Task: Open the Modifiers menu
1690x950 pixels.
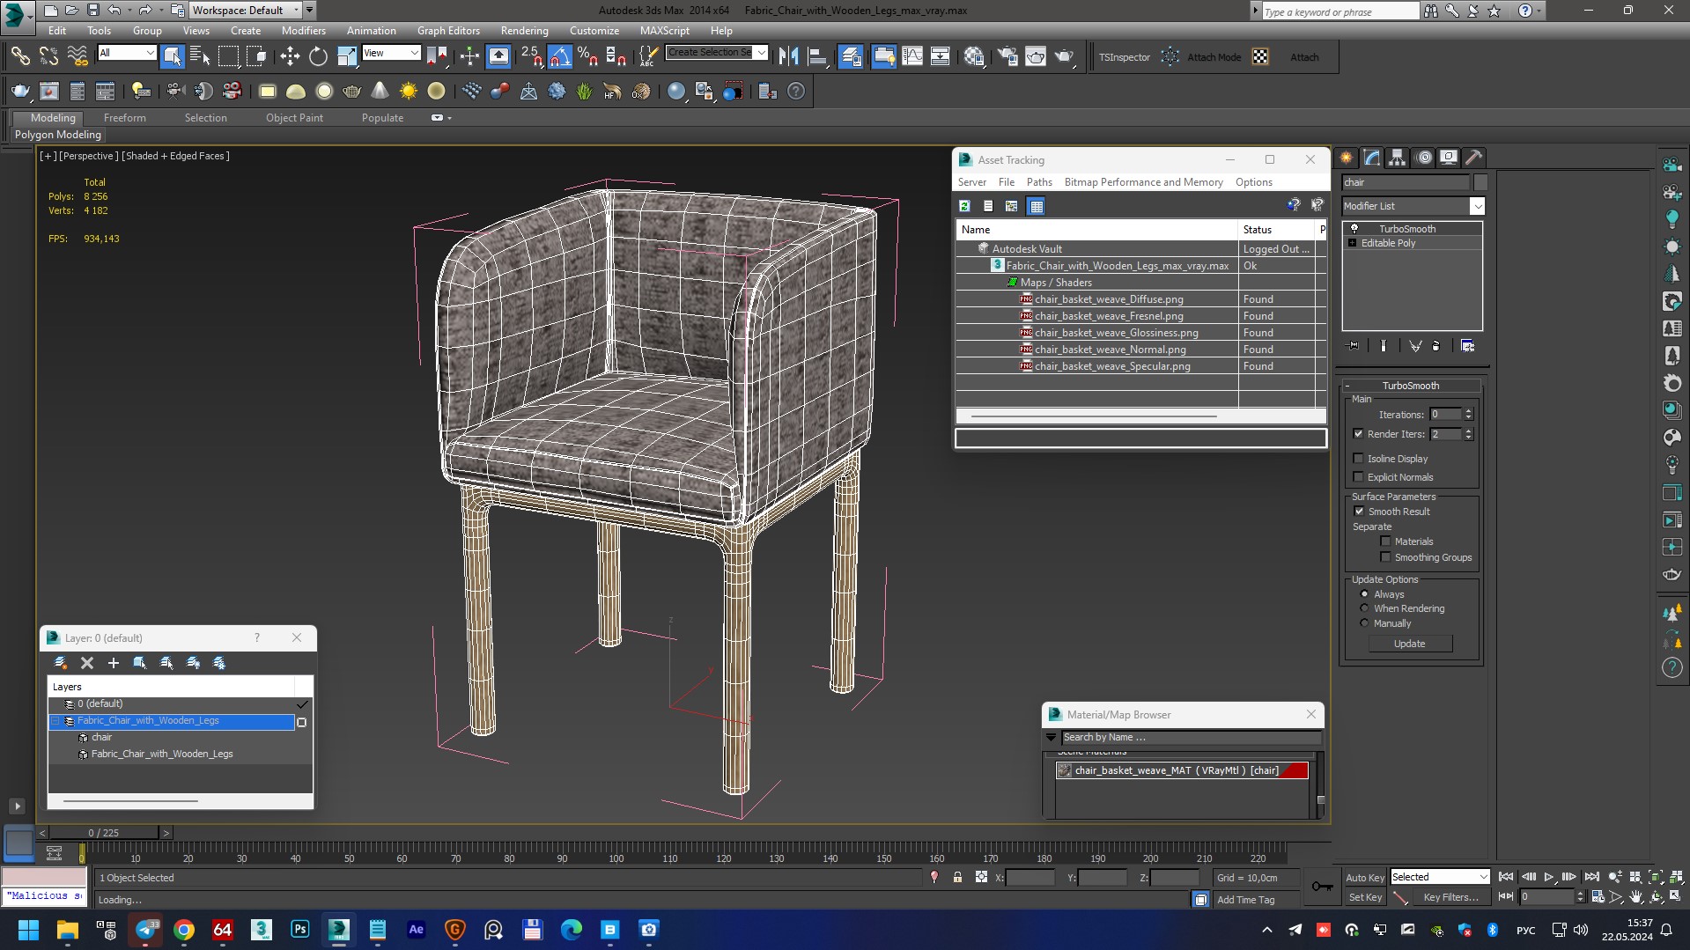Action: click(x=303, y=31)
